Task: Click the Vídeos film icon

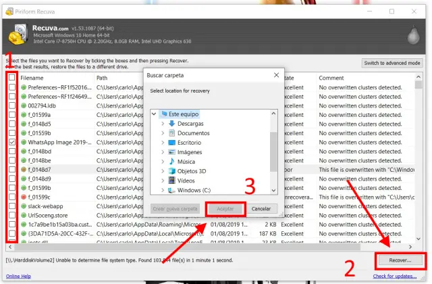Action: 171,181
